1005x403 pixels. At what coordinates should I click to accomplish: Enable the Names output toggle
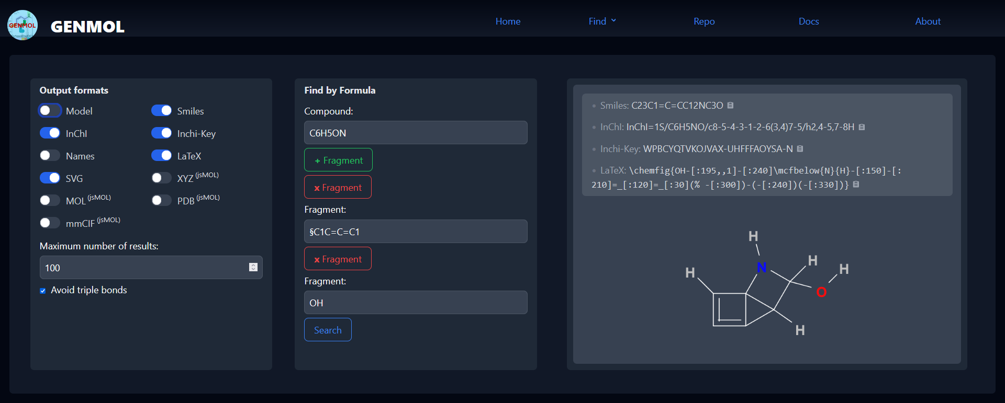tap(50, 156)
